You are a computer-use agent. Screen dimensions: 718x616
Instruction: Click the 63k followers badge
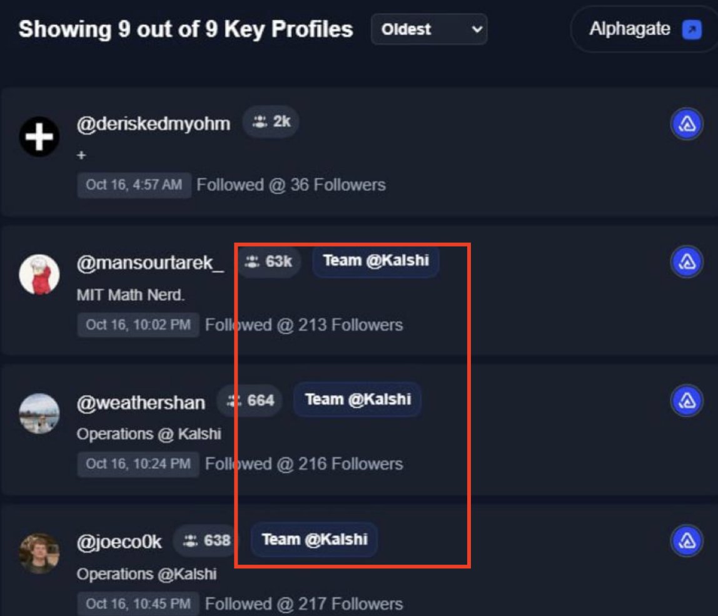point(269,262)
